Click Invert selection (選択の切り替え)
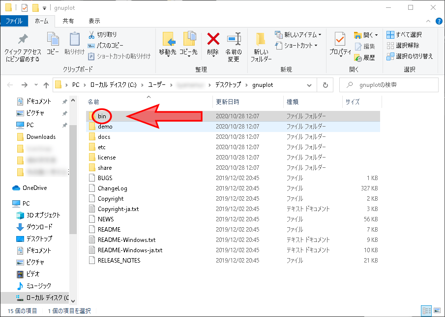Viewport: 445px width, 317px height. click(x=410, y=56)
